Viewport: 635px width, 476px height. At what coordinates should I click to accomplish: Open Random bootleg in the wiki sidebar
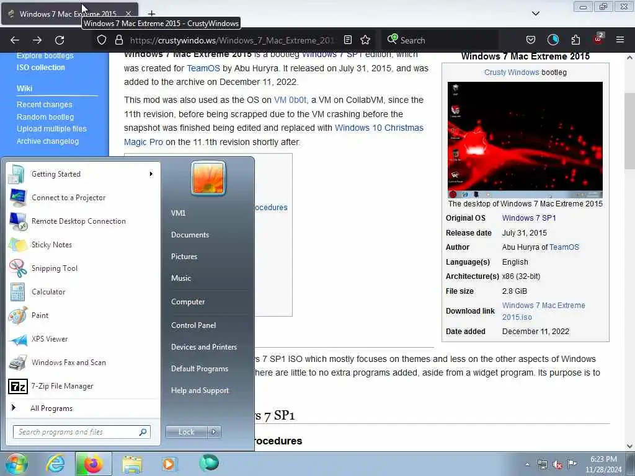tap(45, 117)
